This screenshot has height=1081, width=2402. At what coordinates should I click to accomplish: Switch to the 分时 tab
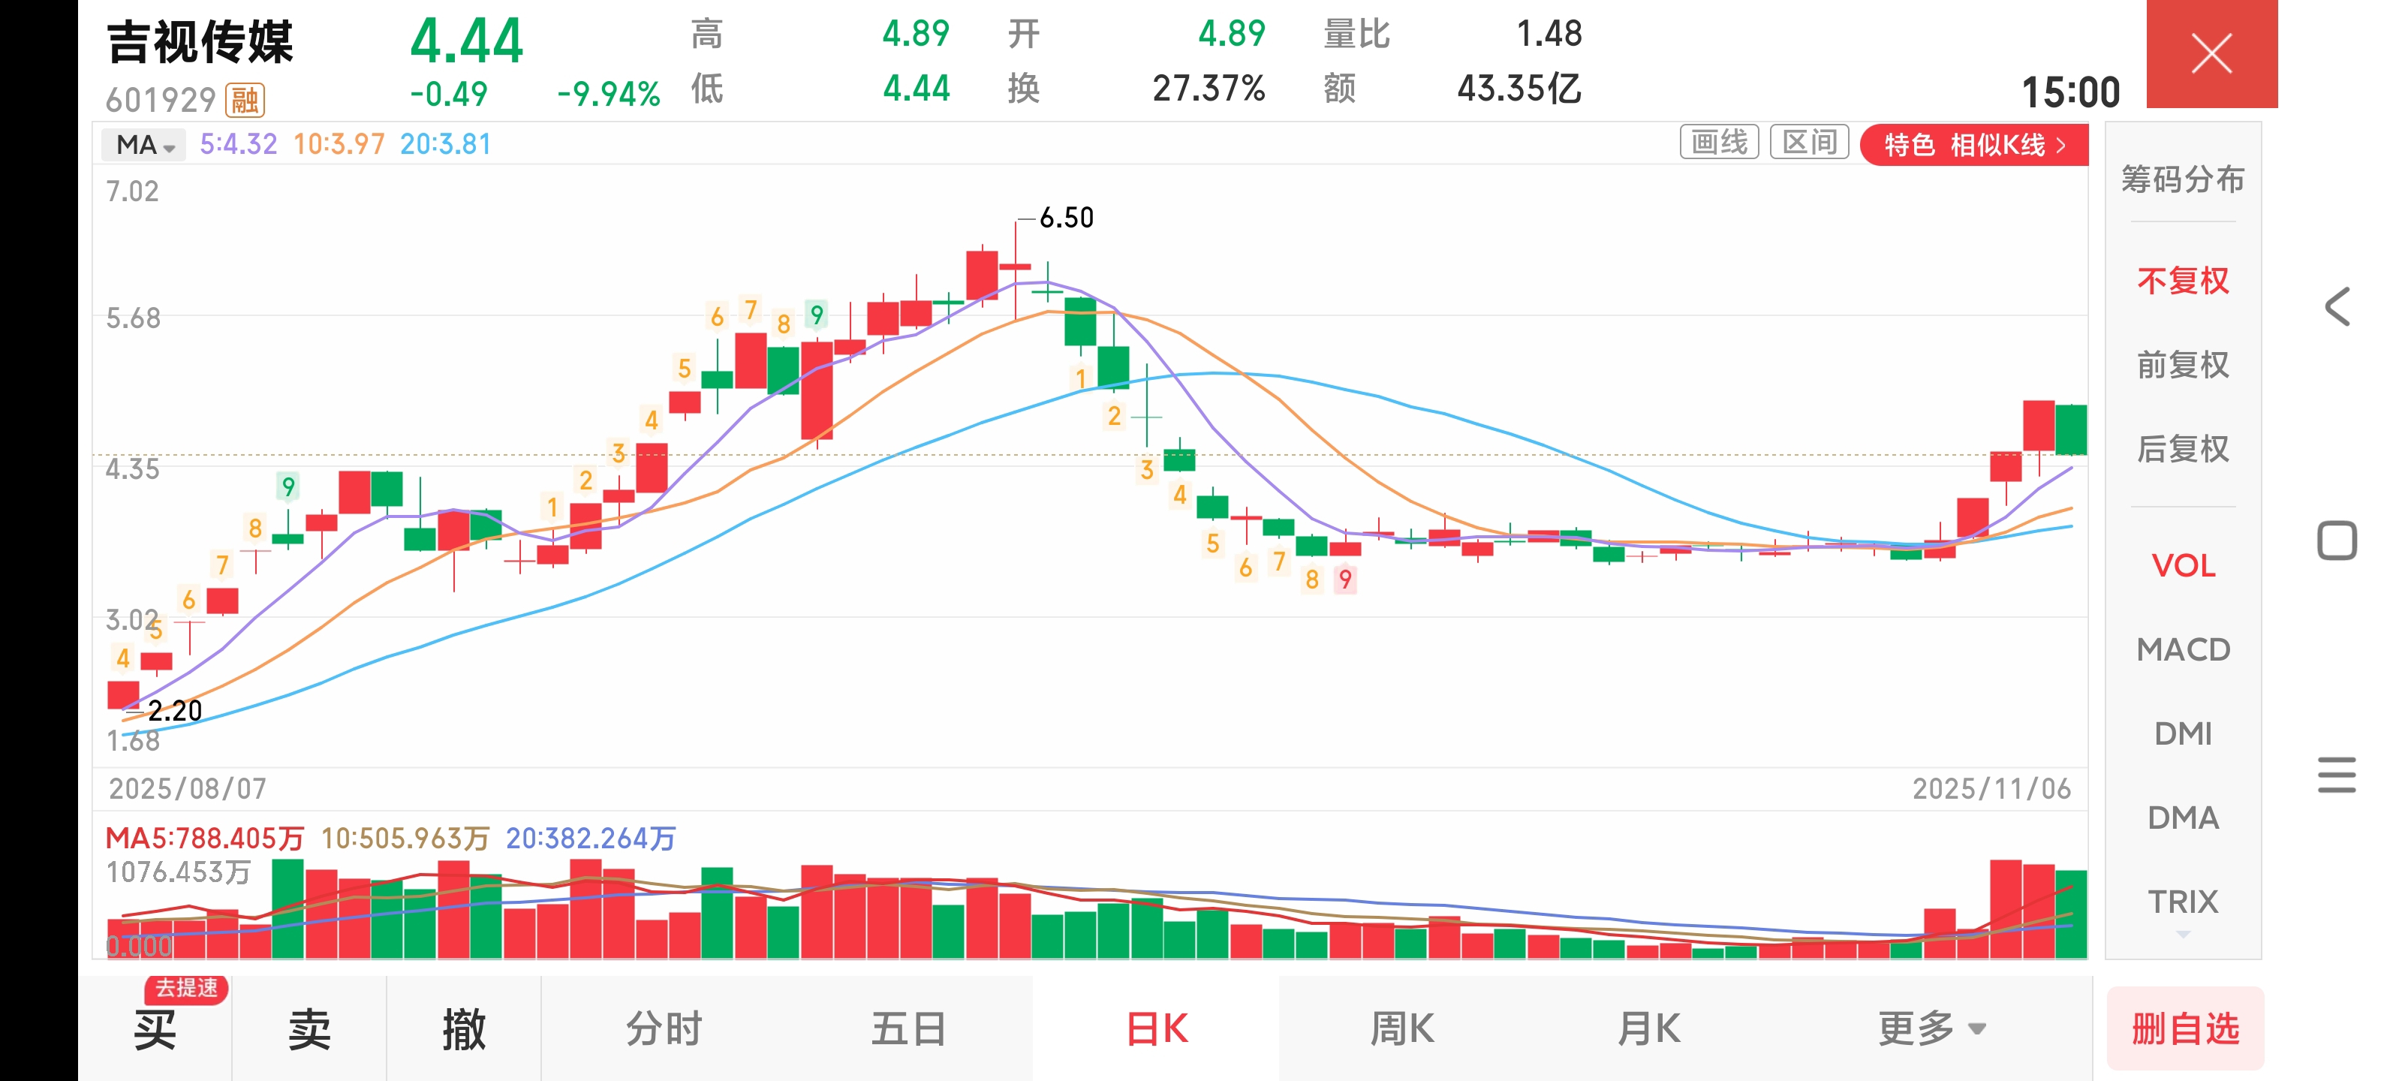pyautogui.click(x=663, y=1028)
